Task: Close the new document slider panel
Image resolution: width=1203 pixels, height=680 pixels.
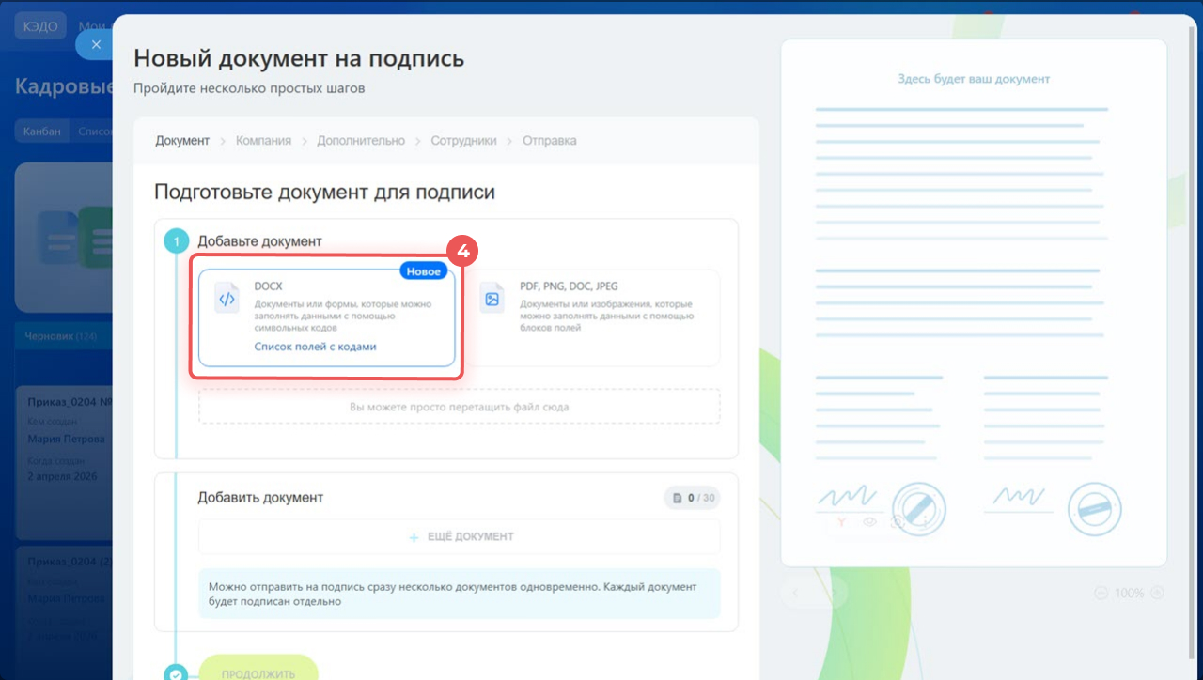Action: (96, 44)
